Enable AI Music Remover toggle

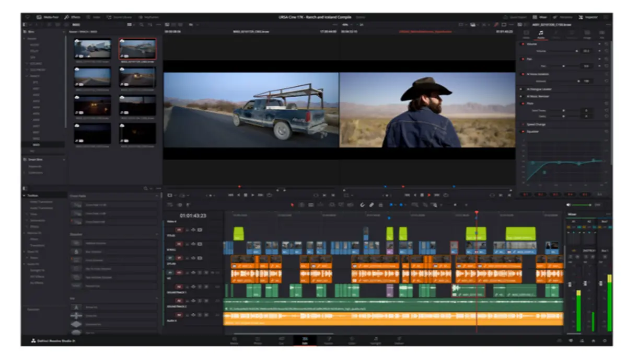tap(522, 96)
